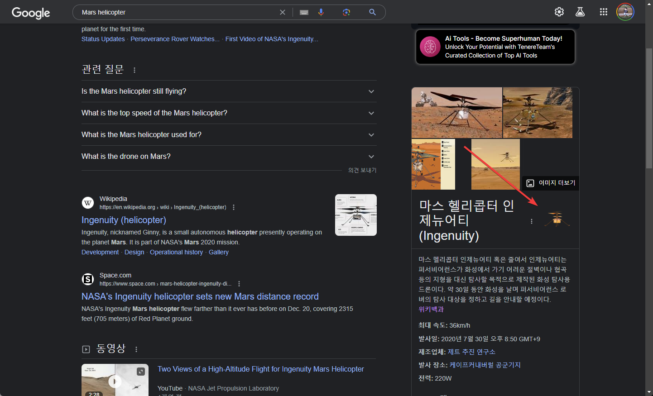Clear the search box text
Screen dimensions: 653x396
pyautogui.click(x=283, y=12)
